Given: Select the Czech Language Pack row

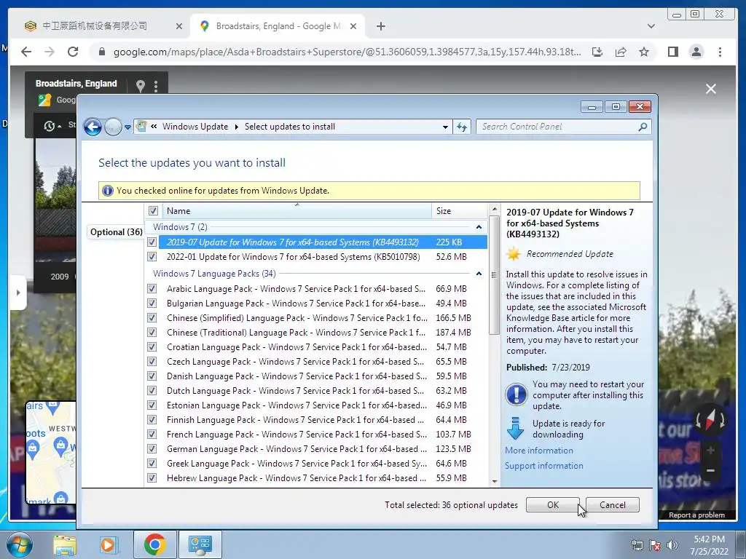Looking at the screenshot, I should pos(316,362).
